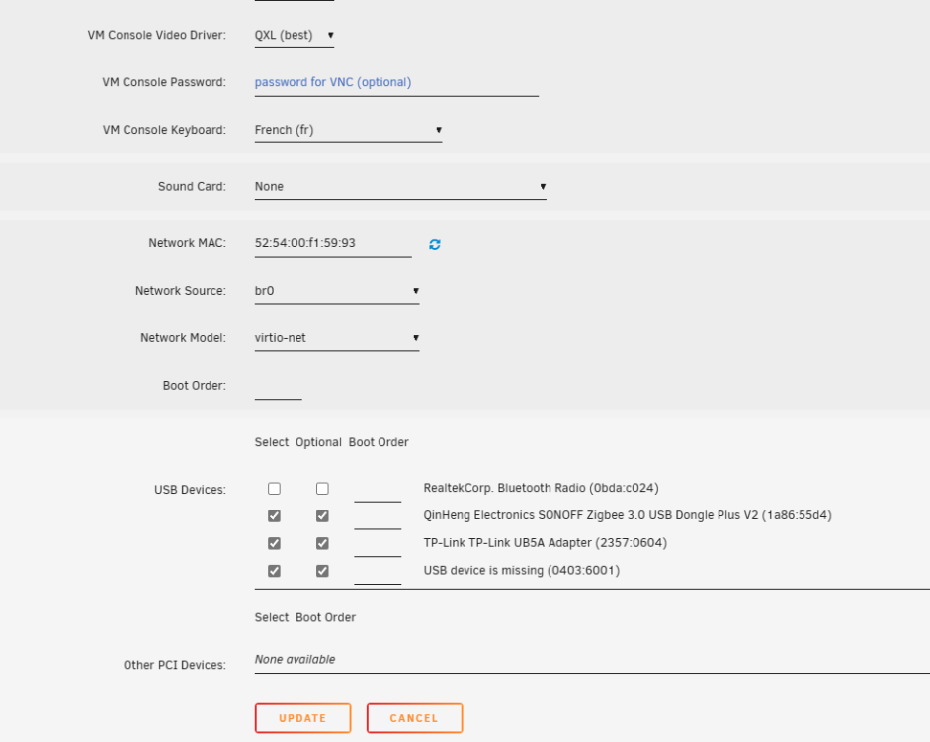The image size is (930, 742).
Task: Click the VM Console Password field
Action: [396, 82]
